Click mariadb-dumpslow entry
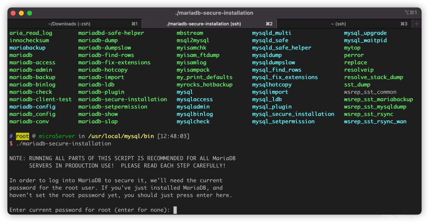 105,48
